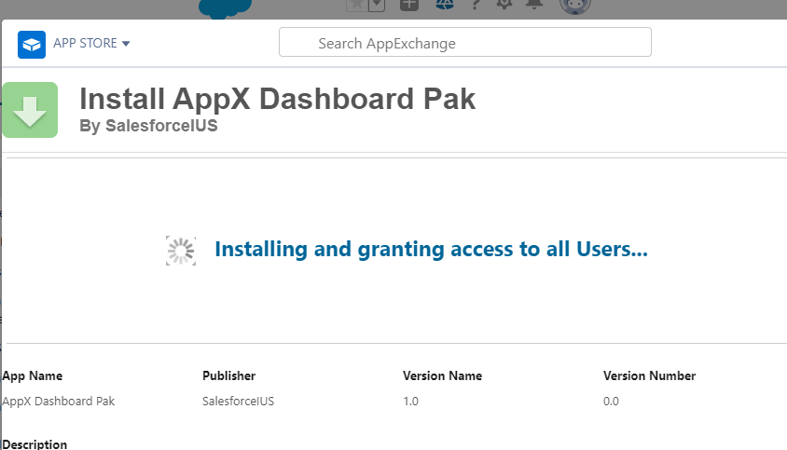Click 'Installing and granting access to all Users...' text
Screen dimensions: 787x450
pos(431,249)
